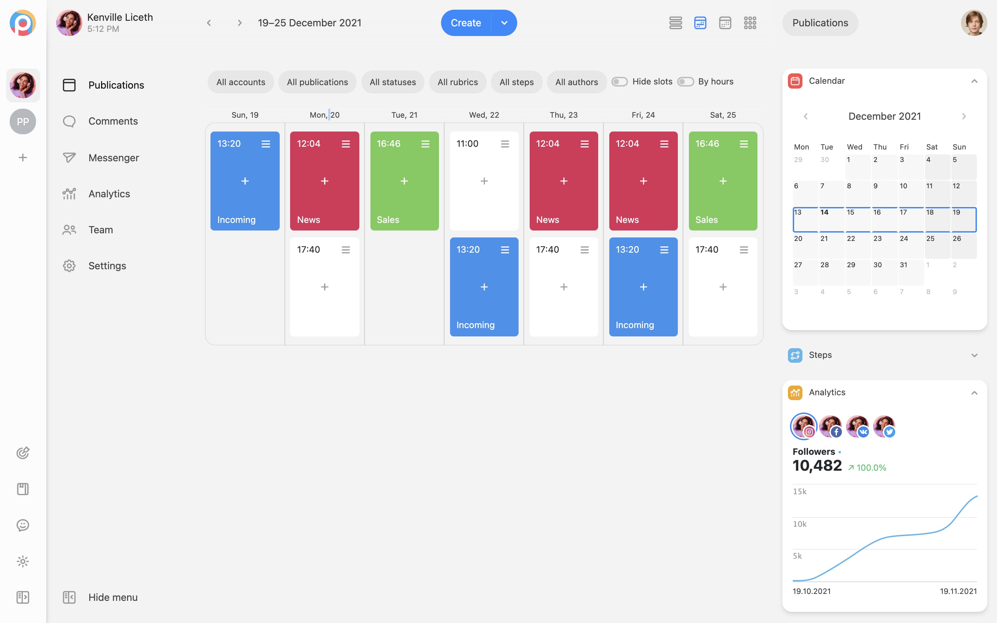Open menu of Saturday 16:46 Sales slot
Screen dimensions: 997x623
tap(744, 144)
